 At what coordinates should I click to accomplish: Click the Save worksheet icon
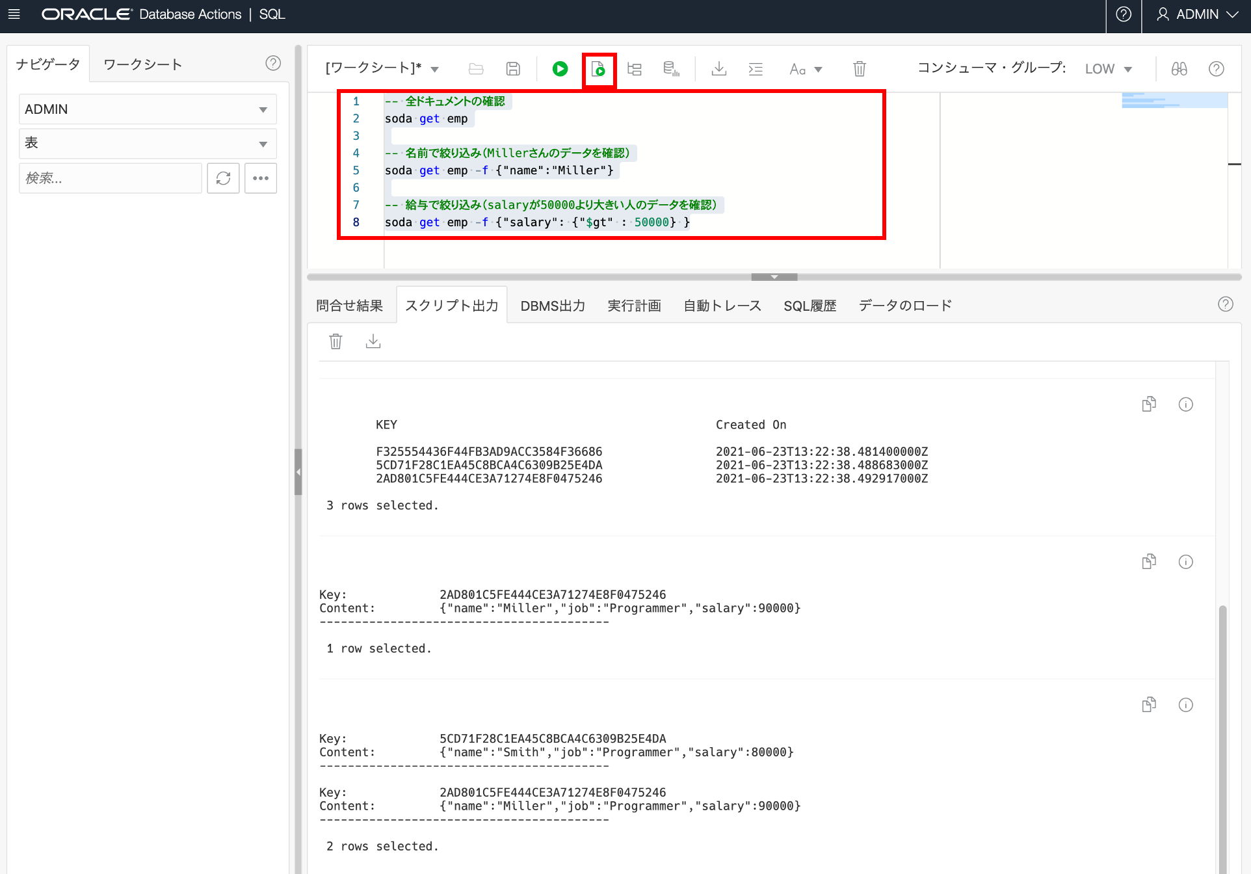pos(513,68)
